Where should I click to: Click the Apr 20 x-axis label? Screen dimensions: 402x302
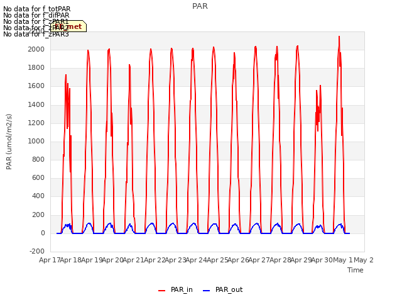click(x=112, y=260)
